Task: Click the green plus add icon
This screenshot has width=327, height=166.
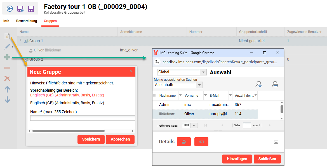Action: [7, 58]
